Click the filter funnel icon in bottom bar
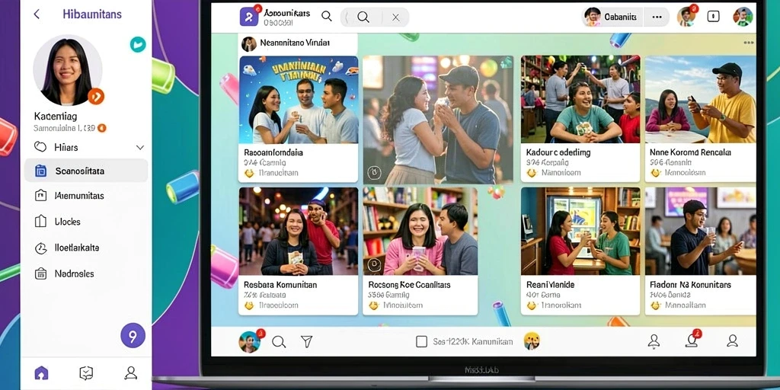 [307, 341]
